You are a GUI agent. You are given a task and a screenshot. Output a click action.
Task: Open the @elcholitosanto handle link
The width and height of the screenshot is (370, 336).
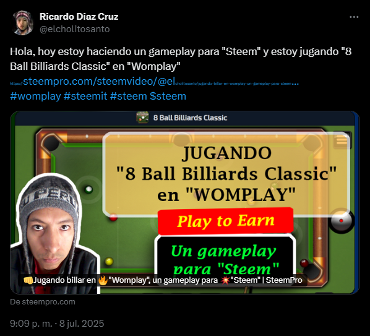tap(75, 29)
